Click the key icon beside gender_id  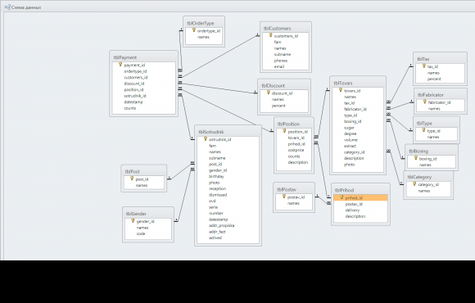133,220
